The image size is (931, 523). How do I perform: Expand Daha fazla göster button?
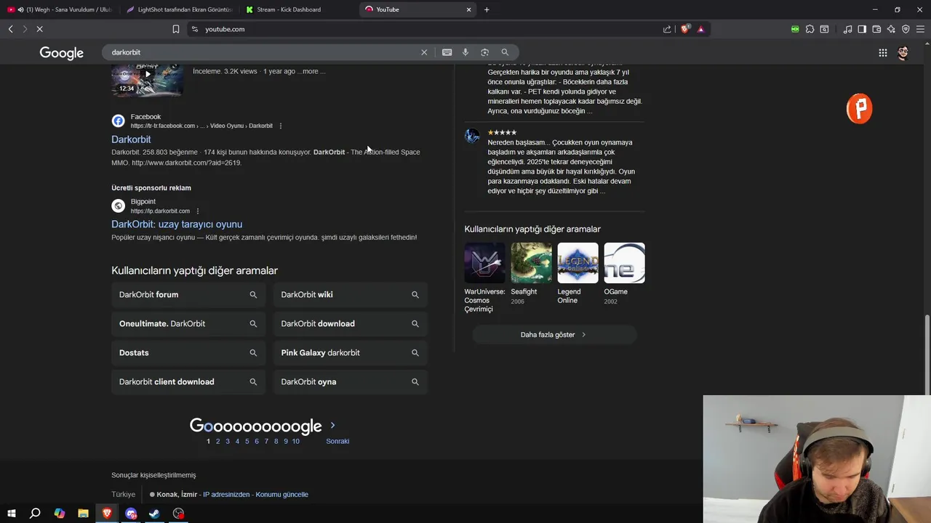(554, 335)
